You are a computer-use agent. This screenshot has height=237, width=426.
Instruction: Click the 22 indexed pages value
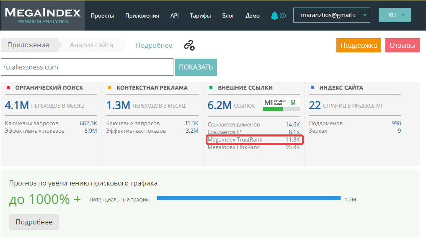click(x=315, y=106)
